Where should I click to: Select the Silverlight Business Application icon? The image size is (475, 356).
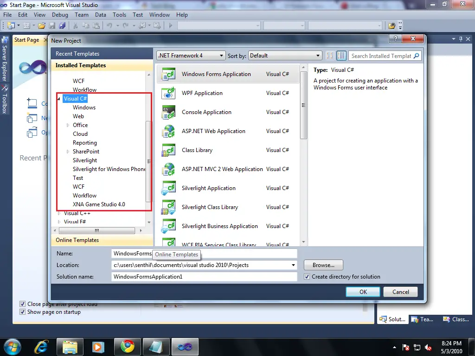tap(168, 226)
